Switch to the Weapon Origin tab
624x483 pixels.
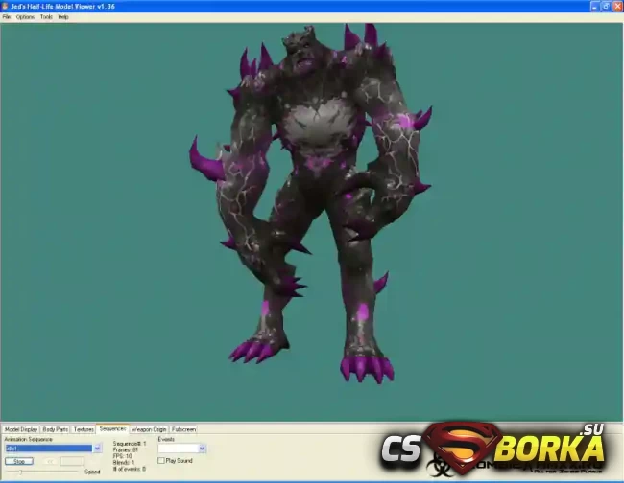click(x=149, y=429)
